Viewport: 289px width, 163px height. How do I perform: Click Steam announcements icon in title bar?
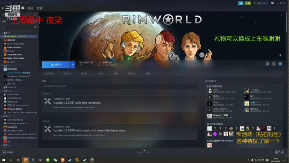pyautogui.click(x=241, y=3)
